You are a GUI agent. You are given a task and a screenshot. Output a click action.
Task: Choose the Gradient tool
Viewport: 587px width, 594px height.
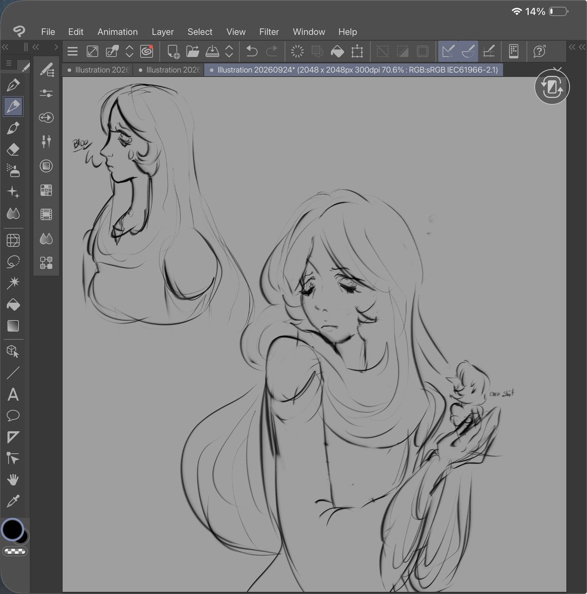click(13, 326)
